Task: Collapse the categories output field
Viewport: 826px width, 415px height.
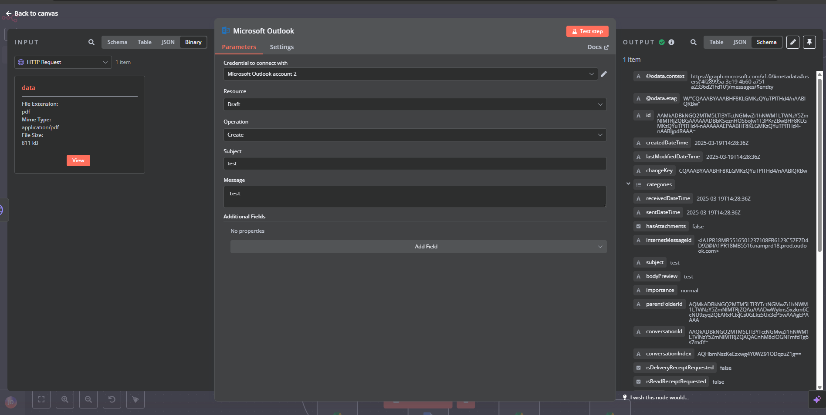Action: click(628, 184)
